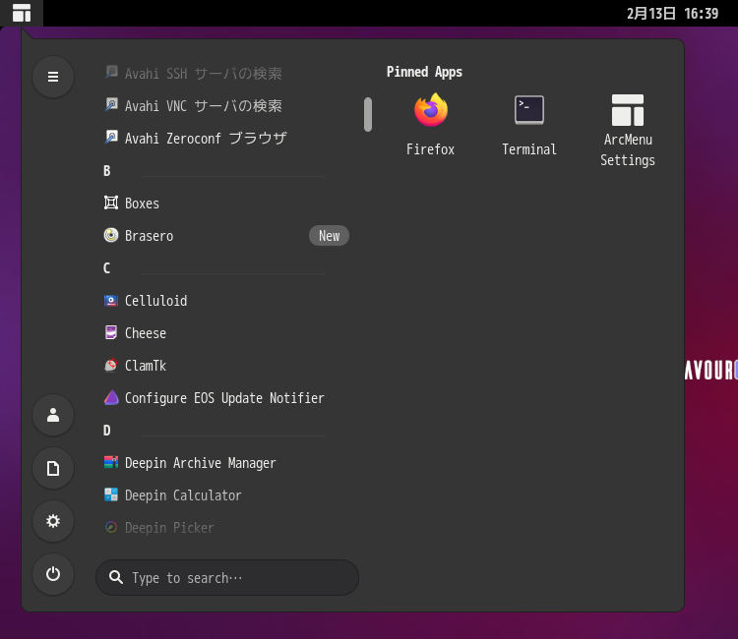This screenshot has width=738, height=639.
Task: Click the Deepin Archive Manager icon
Action: pos(111,462)
